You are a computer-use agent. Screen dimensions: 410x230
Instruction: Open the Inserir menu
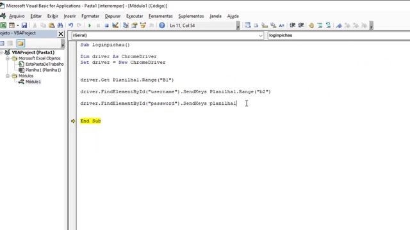point(70,16)
